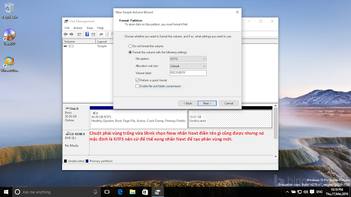Open the Action menu
Viewport: 351px width, 197px height.
[78, 28]
